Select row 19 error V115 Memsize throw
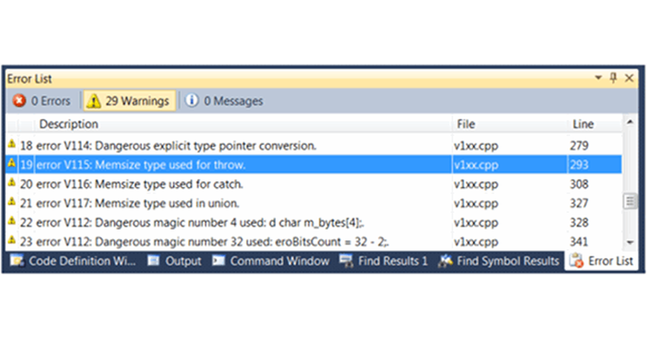Screen dimensions: 647x339 pos(314,165)
